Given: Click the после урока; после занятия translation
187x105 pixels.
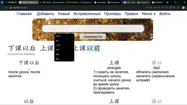Looking at the screenshot, I should coord(24,74).
